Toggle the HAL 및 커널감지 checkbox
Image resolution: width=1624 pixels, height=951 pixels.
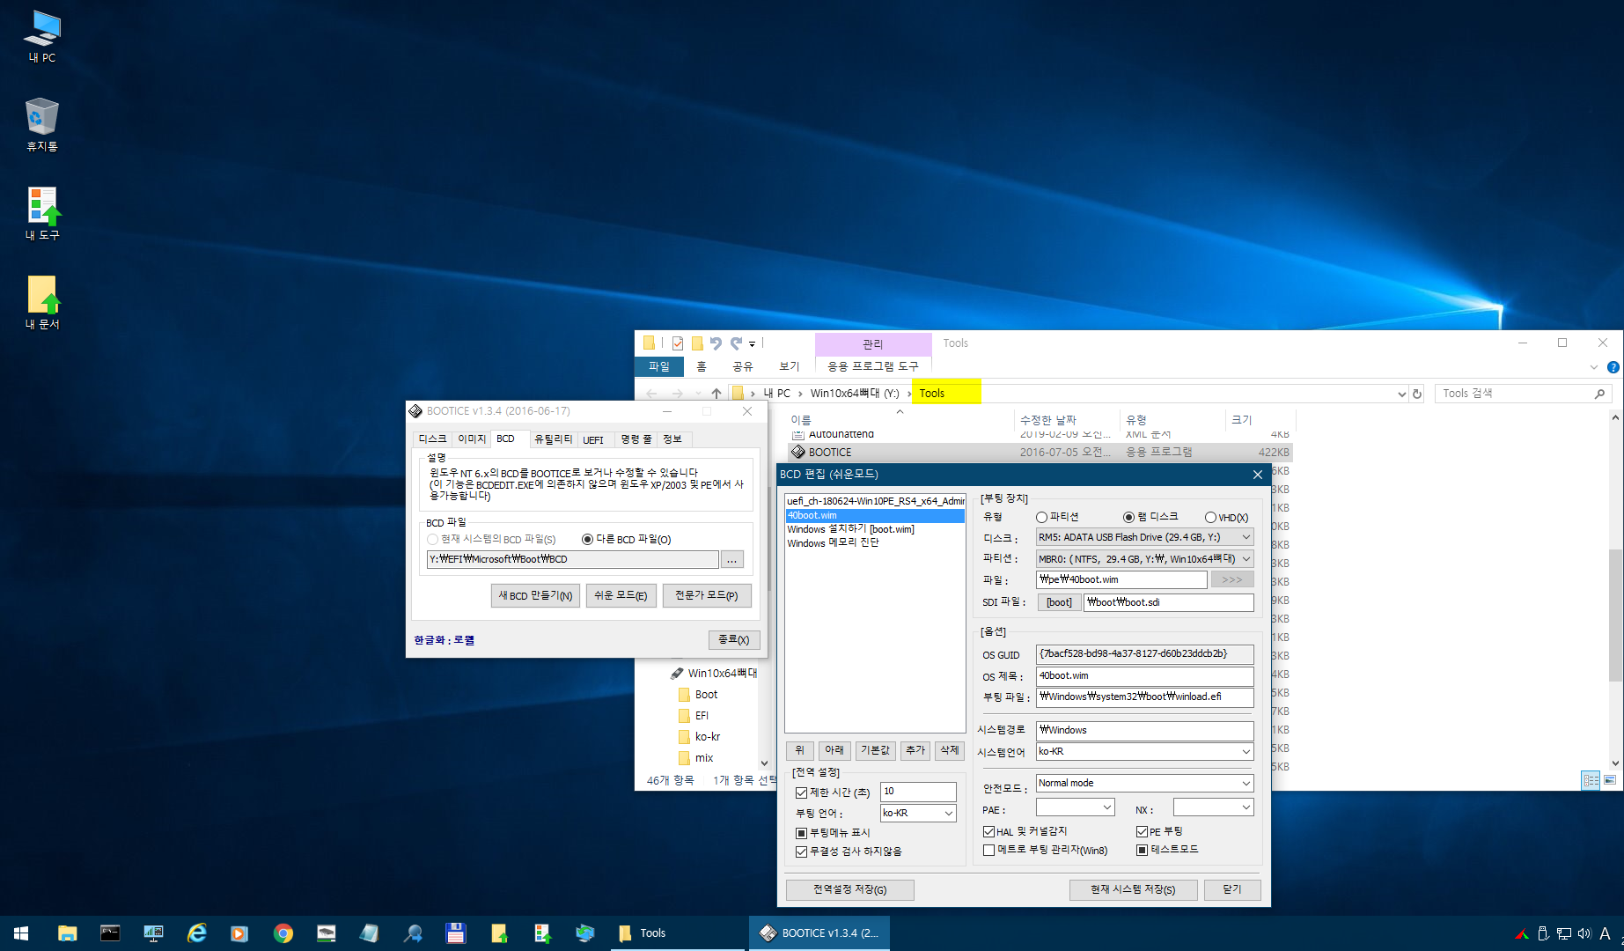tap(988, 831)
